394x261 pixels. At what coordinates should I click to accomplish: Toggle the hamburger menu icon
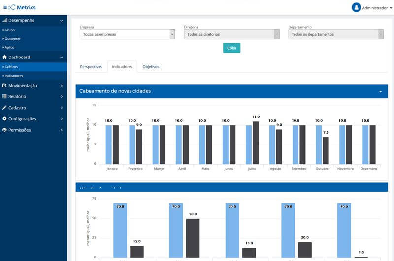tap(5, 7)
